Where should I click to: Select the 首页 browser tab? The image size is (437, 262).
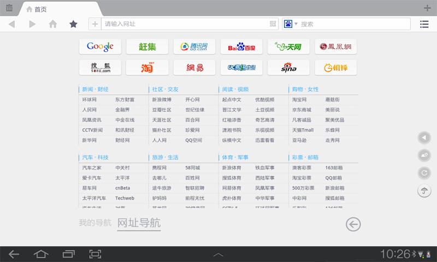coord(60,9)
